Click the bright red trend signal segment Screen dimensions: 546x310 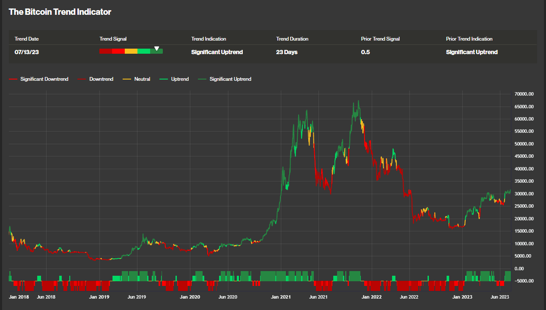[x=118, y=51]
